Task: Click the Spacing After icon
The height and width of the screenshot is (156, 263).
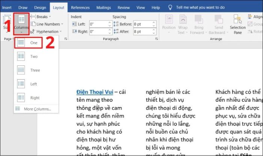Action: coord(116,31)
